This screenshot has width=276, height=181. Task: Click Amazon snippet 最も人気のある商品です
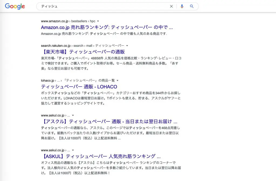click(x=104, y=34)
